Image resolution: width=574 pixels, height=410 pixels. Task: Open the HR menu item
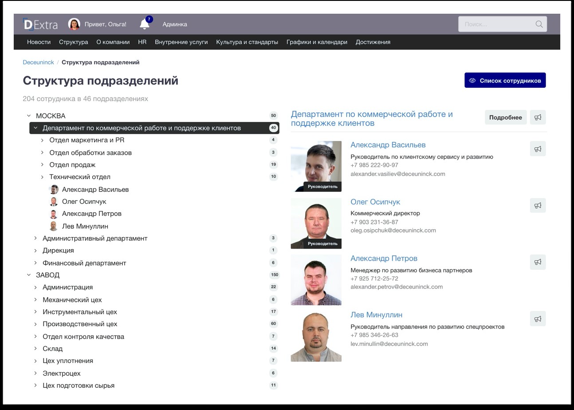142,42
